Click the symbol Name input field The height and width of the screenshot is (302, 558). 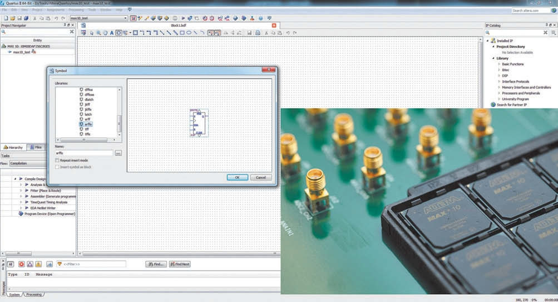(84, 153)
